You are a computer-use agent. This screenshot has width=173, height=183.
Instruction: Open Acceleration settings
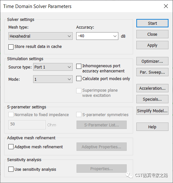point(152,88)
